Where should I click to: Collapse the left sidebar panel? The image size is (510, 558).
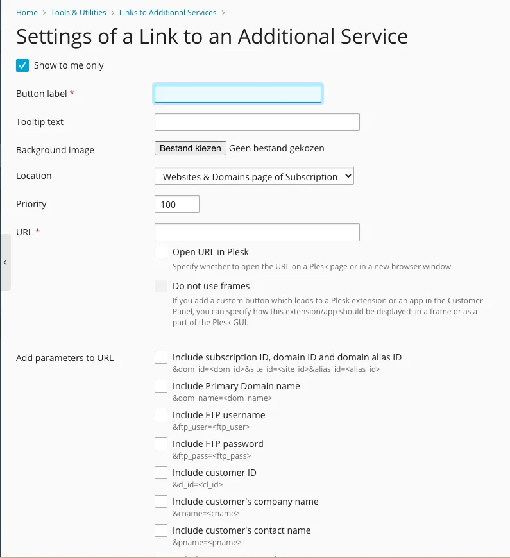click(x=5, y=262)
